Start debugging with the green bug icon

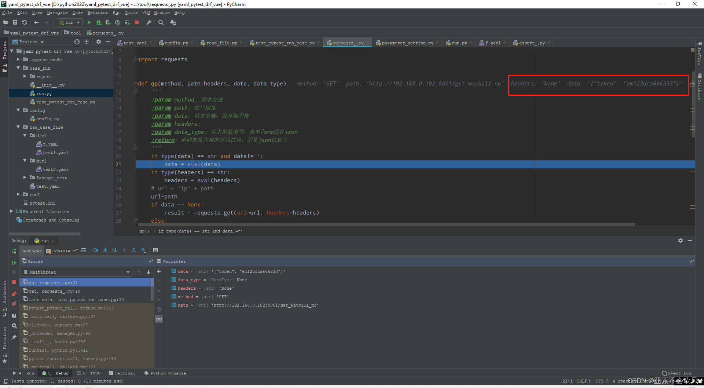(99, 22)
